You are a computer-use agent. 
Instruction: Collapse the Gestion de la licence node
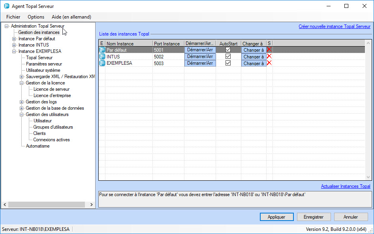22,83
